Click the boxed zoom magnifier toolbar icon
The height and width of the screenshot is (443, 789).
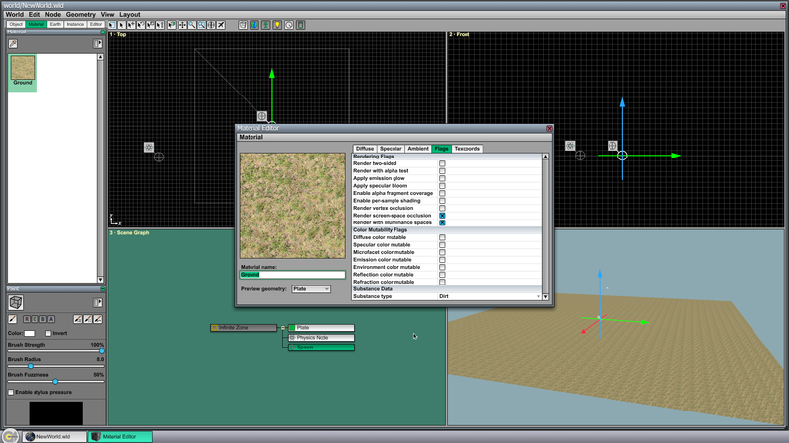click(x=202, y=25)
